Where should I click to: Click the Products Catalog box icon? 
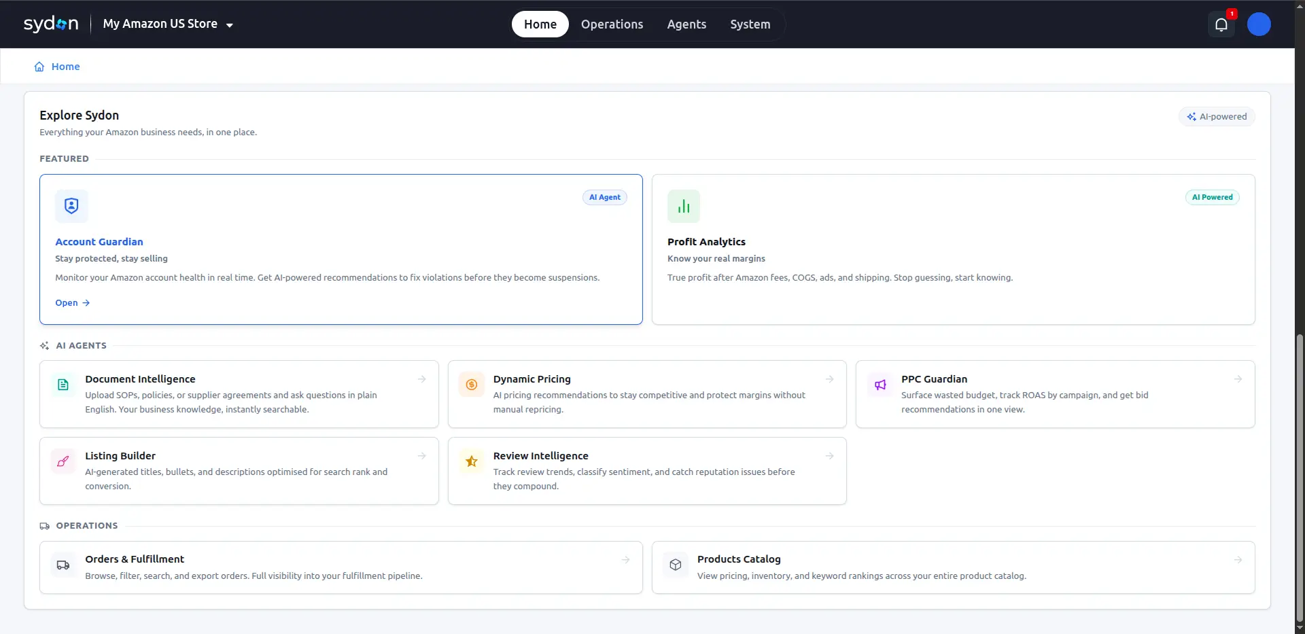click(x=676, y=565)
